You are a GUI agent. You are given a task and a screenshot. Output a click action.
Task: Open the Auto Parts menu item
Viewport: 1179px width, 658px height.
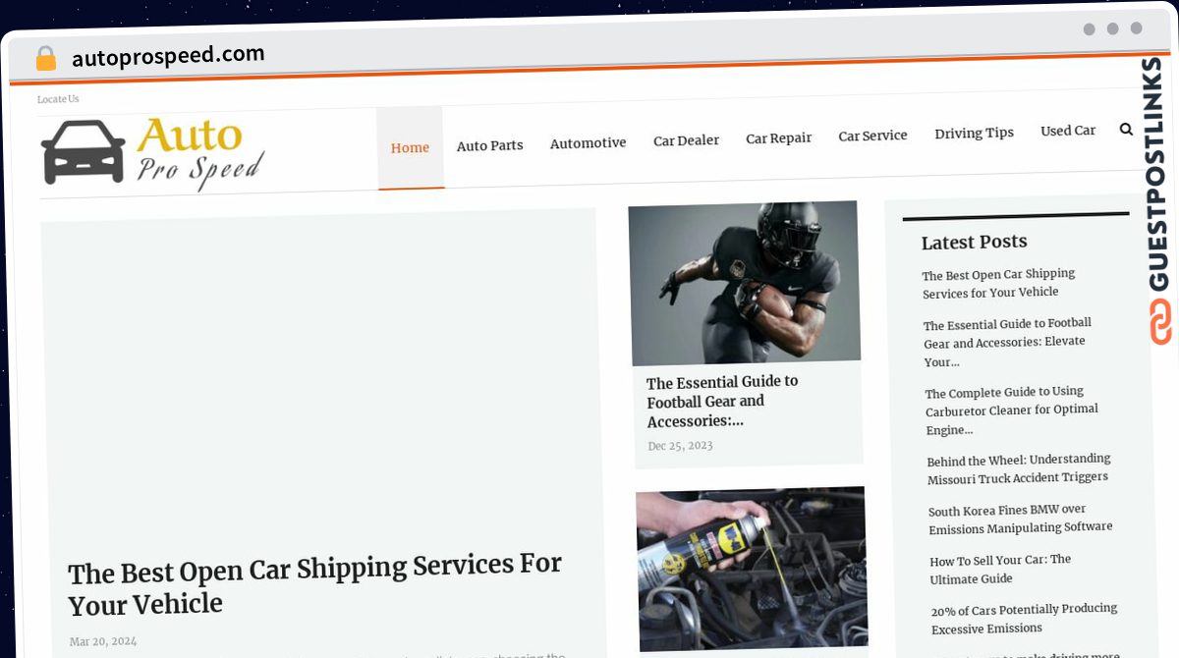[489, 145]
